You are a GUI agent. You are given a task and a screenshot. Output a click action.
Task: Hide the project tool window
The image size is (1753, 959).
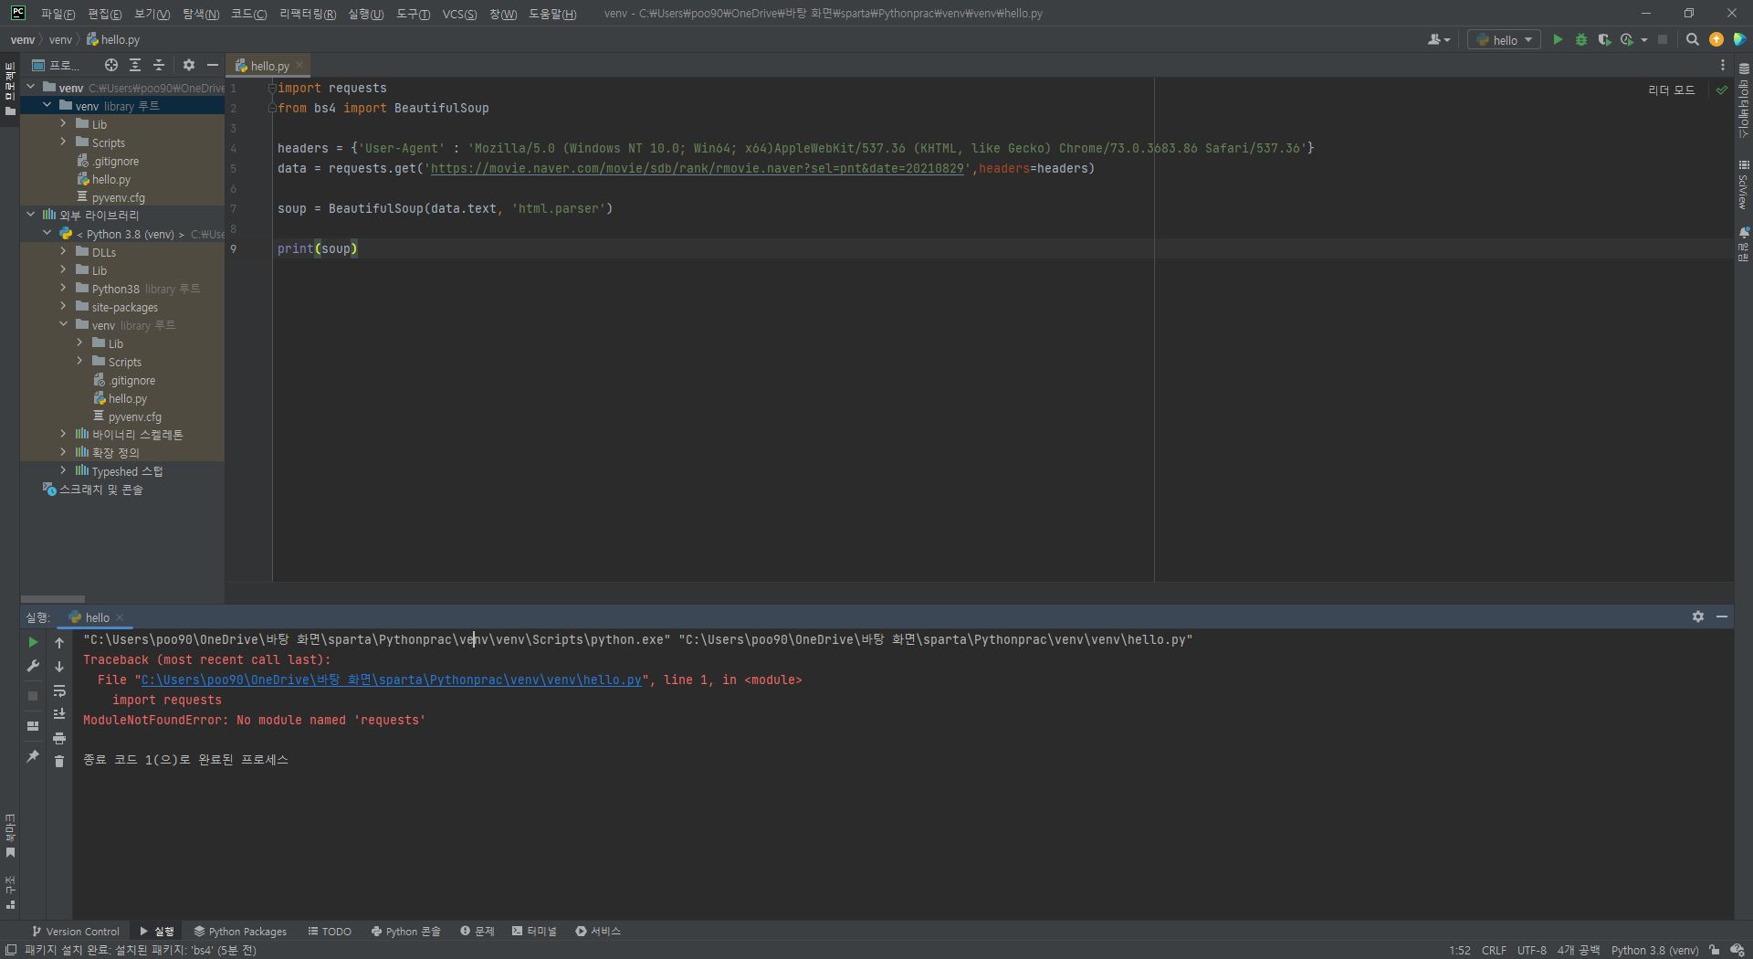213,65
